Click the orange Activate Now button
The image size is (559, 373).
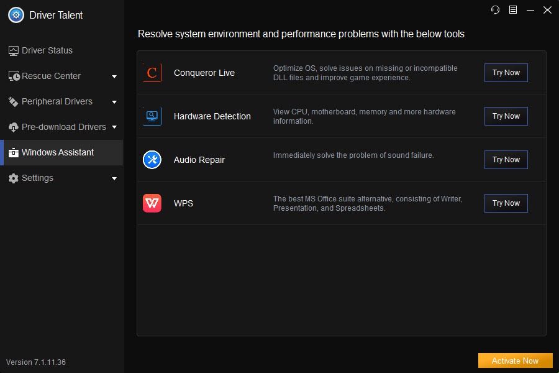[515, 361]
